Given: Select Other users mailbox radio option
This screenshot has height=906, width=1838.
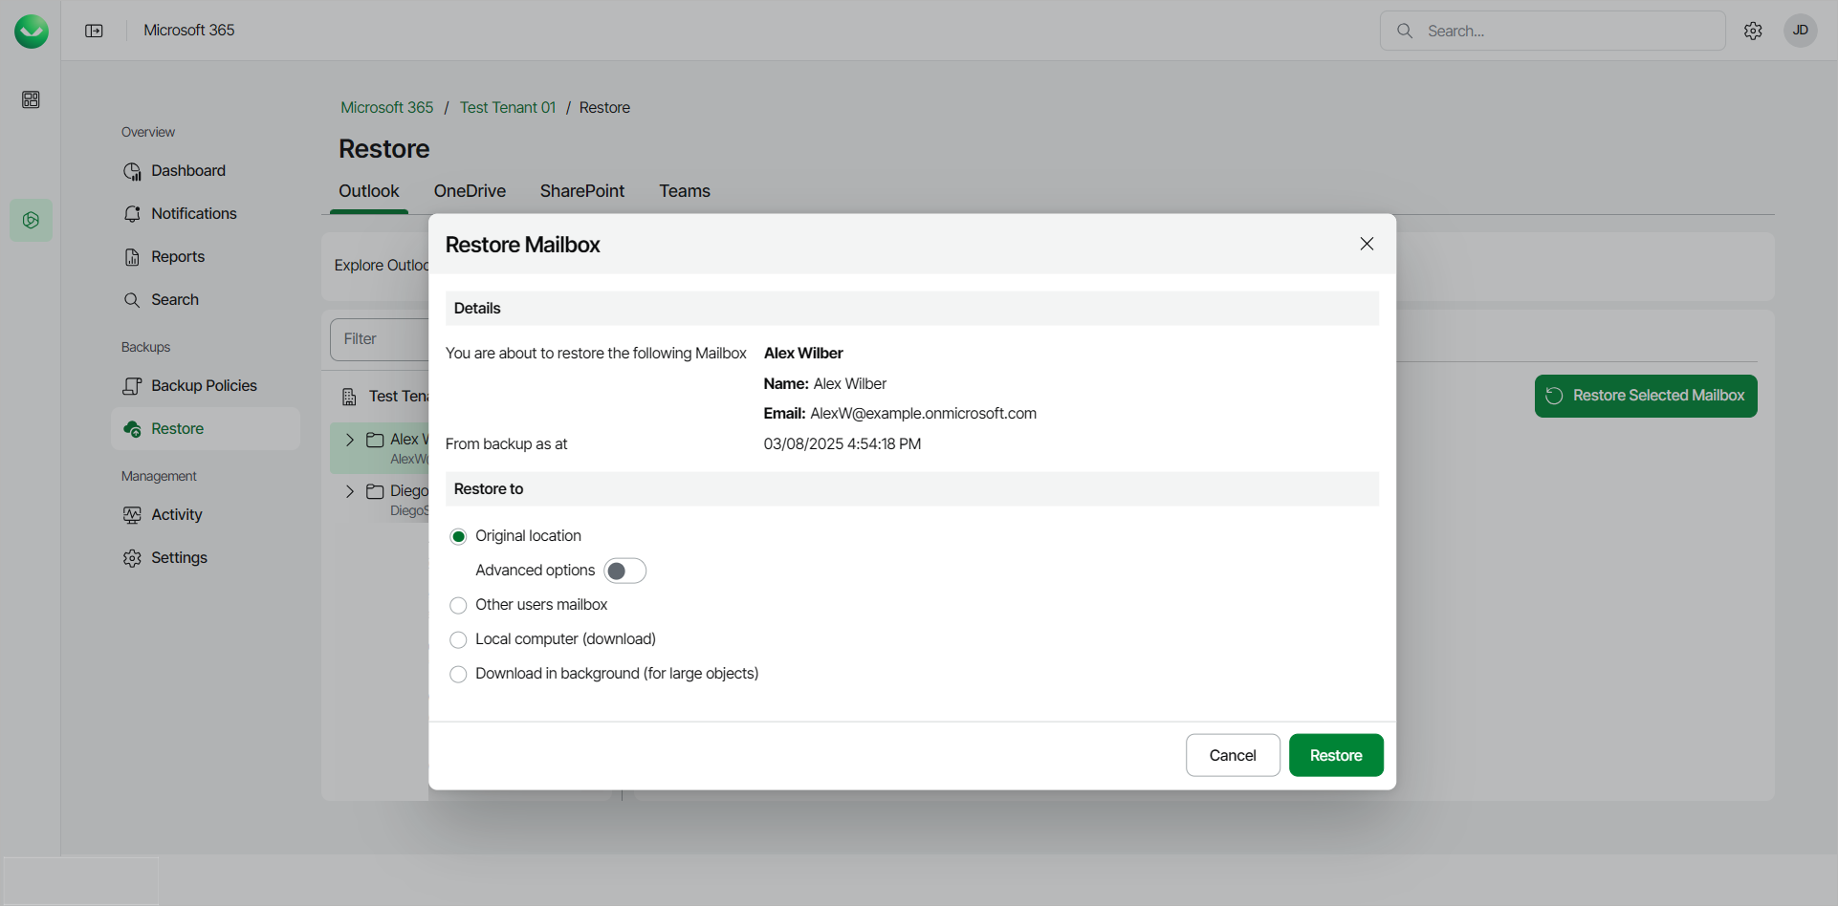Looking at the screenshot, I should pos(459,605).
